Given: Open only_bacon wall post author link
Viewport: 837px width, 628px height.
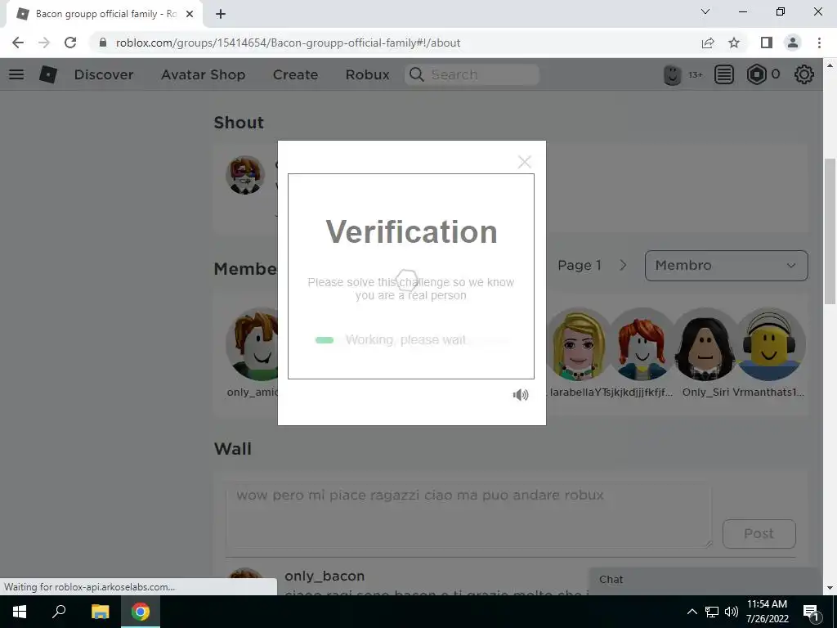Looking at the screenshot, I should [x=325, y=576].
